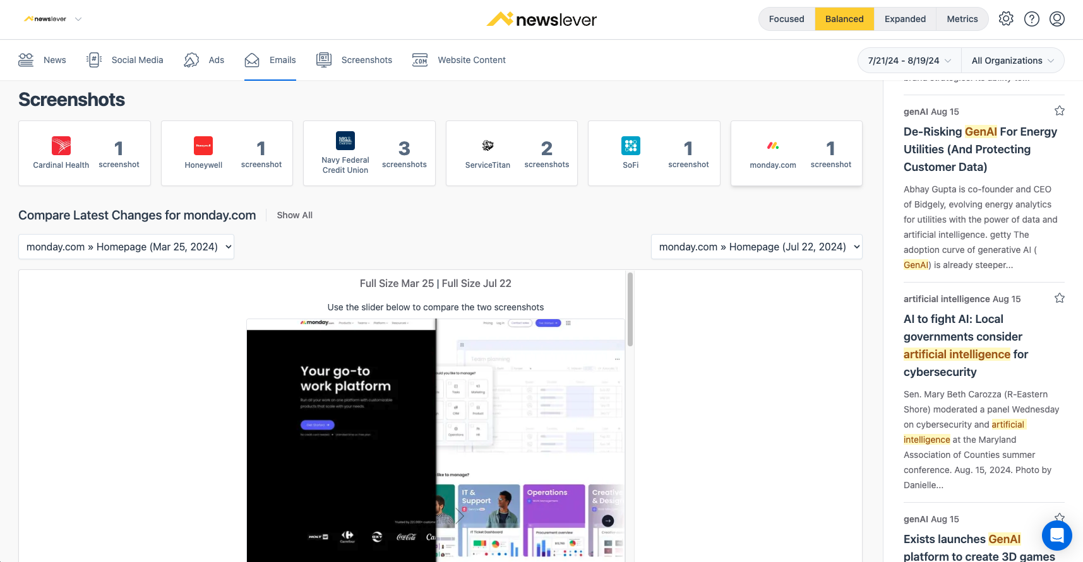Star the AI to fight AI article
Image resolution: width=1083 pixels, height=562 pixels.
point(1060,298)
